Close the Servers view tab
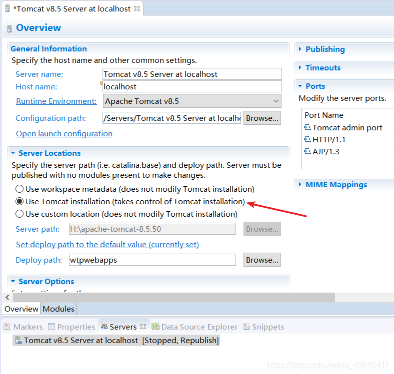This screenshot has height=374, width=394. [143, 327]
